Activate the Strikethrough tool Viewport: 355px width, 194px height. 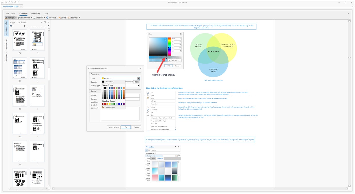[x=24, y=18]
